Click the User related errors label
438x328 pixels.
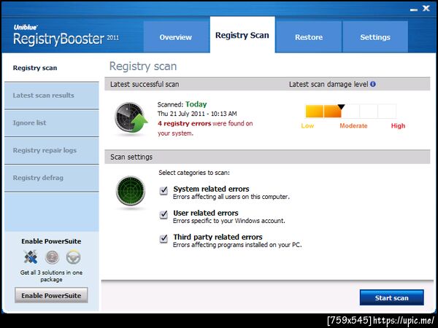point(206,213)
